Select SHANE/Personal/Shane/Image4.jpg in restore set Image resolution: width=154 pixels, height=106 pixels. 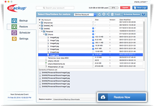(56, 76)
